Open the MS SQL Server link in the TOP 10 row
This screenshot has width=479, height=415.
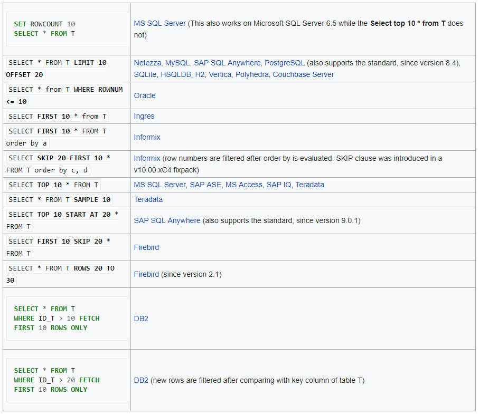click(x=160, y=185)
